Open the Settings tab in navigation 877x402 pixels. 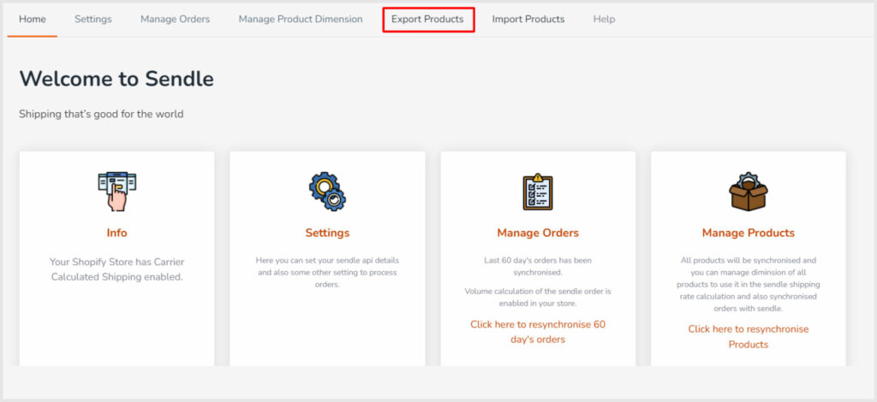(92, 19)
